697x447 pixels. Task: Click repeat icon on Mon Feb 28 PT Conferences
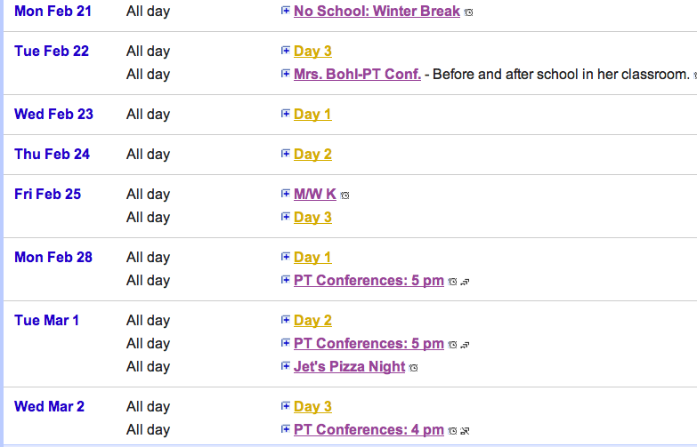(465, 282)
